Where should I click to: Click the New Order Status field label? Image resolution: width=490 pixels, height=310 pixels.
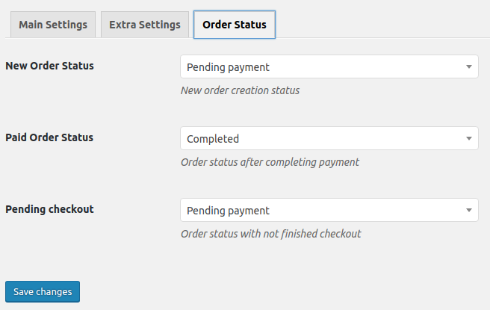[x=50, y=66]
